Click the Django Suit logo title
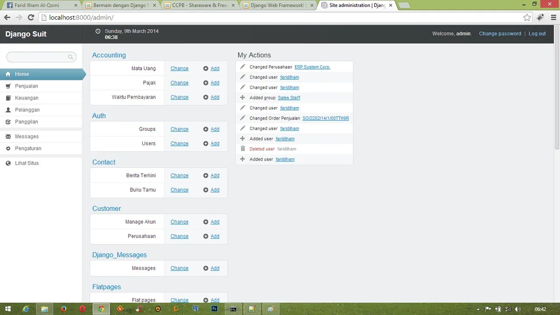This screenshot has height=315, width=560. (26, 34)
